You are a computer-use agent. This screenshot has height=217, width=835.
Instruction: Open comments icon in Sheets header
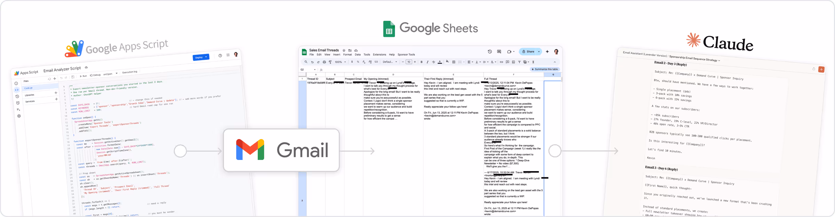499,51
